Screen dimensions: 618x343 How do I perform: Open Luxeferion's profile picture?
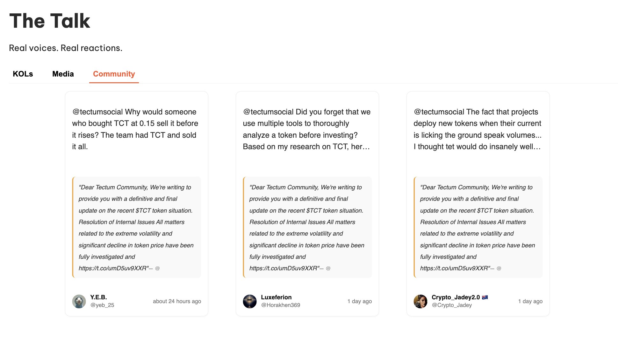(x=250, y=301)
